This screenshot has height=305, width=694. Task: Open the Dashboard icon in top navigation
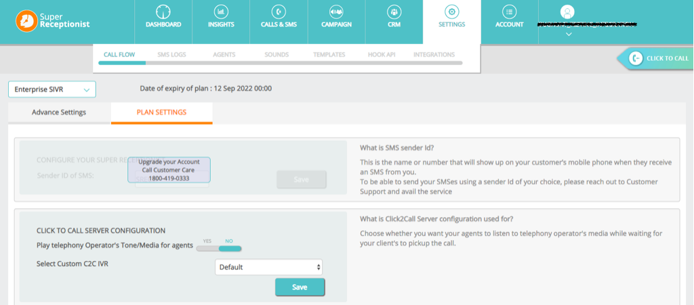[163, 12]
